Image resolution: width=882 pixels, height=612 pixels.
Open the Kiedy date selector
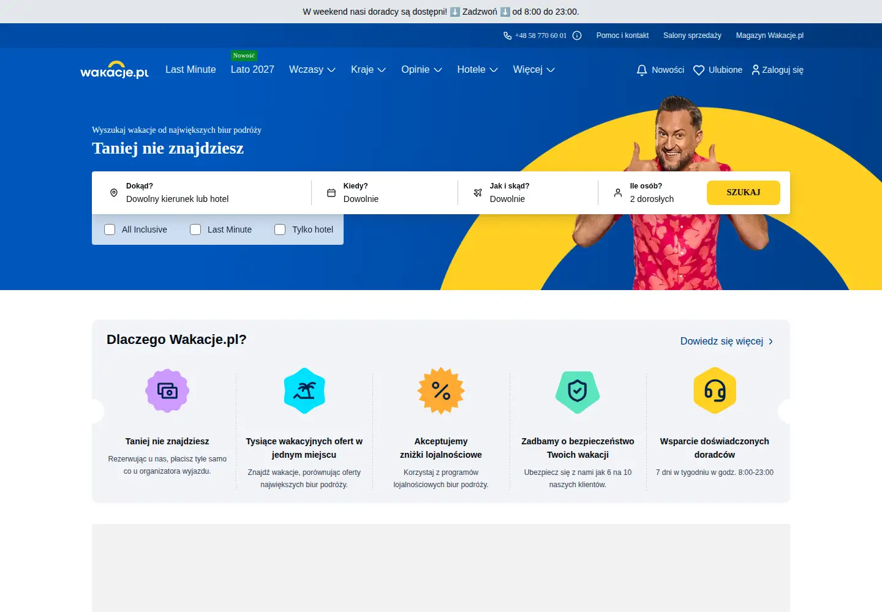click(385, 193)
